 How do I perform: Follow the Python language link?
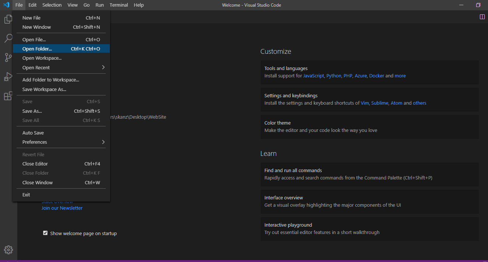(334, 76)
